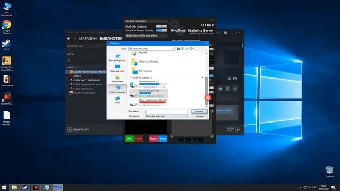Select the Музыка folder in file list

pyautogui.click(x=139, y=53)
